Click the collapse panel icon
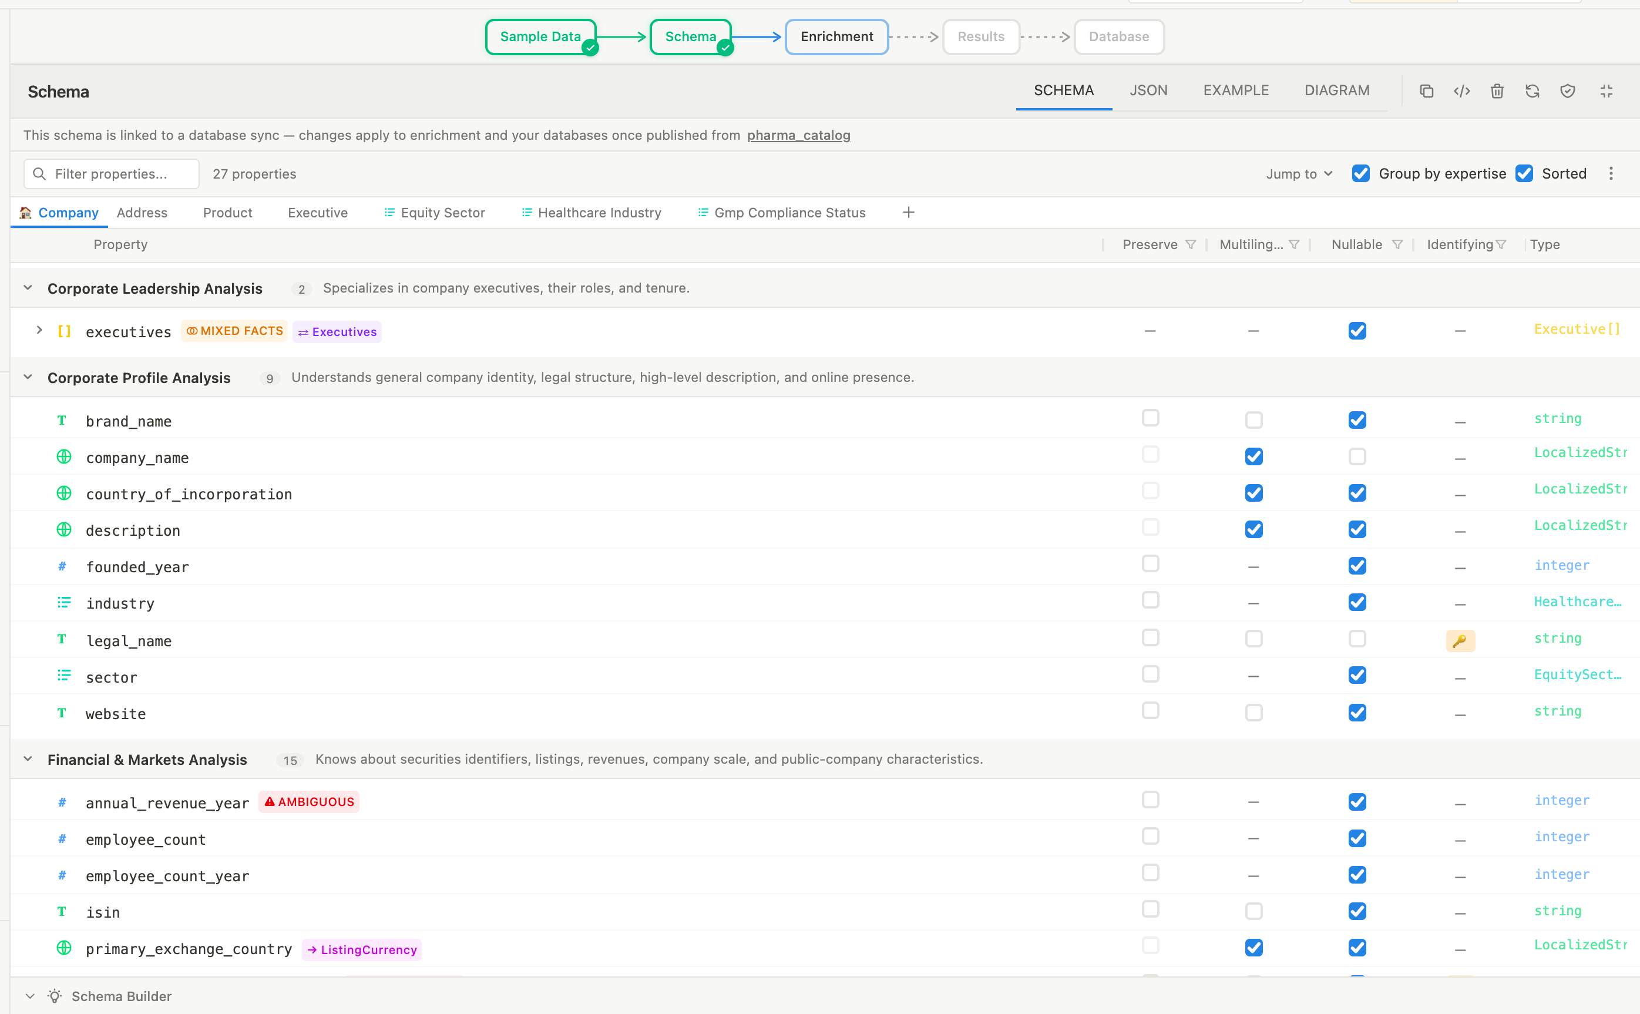The image size is (1640, 1014). (x=1606, y=90)
